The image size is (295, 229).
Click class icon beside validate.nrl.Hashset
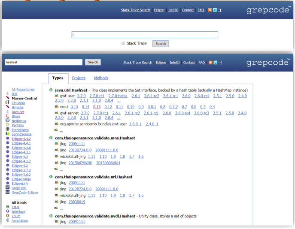tap(51, 177)
